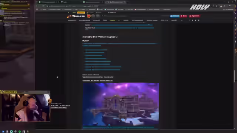Click the first bulleted link under Mythic+
Image resolution: width=237 pixels, height=133 pixels.
click(96, 50)
